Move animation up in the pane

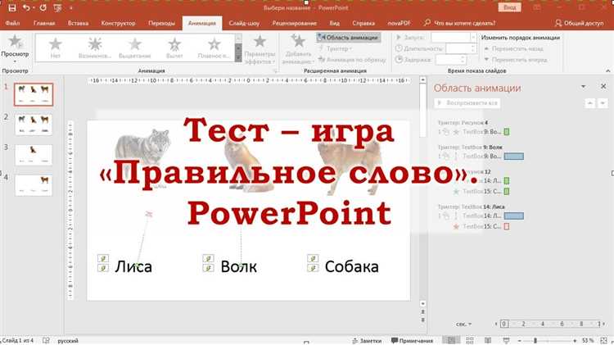click(x=589, y=103)
